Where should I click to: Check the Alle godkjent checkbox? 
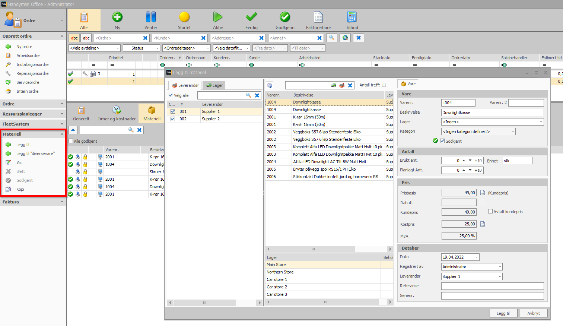point(71,141)
